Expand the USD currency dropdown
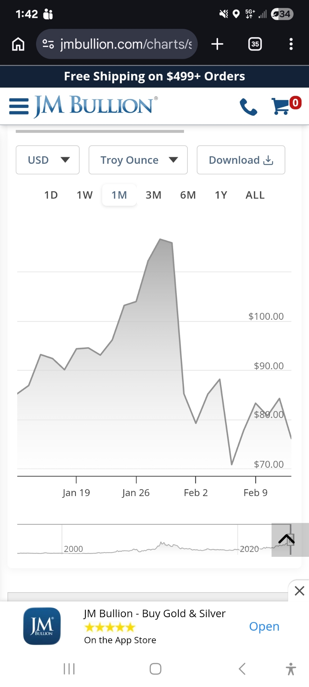 [48, 160]
